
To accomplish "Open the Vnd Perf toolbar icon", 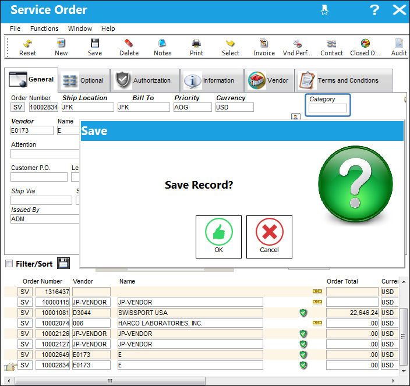I will 298,44.
